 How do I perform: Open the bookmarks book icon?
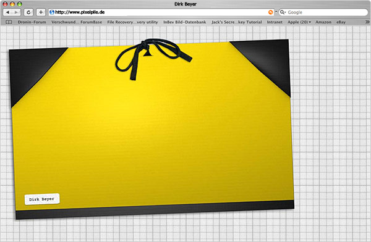[x=9, y=22]
